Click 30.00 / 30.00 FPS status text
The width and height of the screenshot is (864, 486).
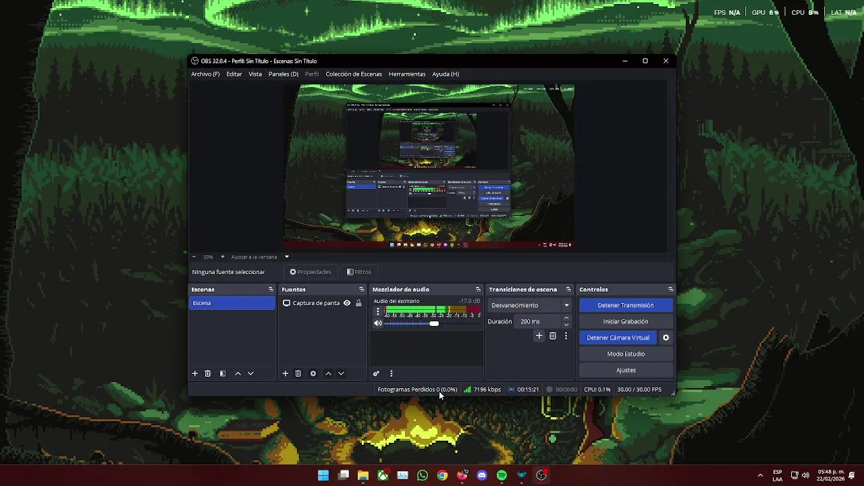coord(639,389)
